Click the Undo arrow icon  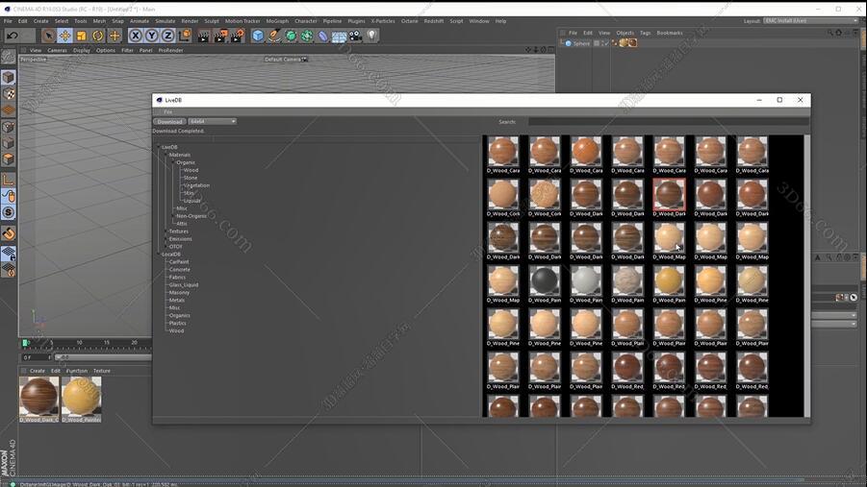point(12,36)
